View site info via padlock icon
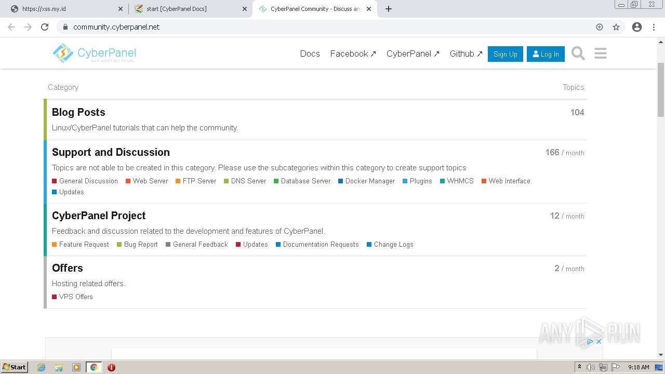This screenshot has height=374, width=665. (65, 27)
